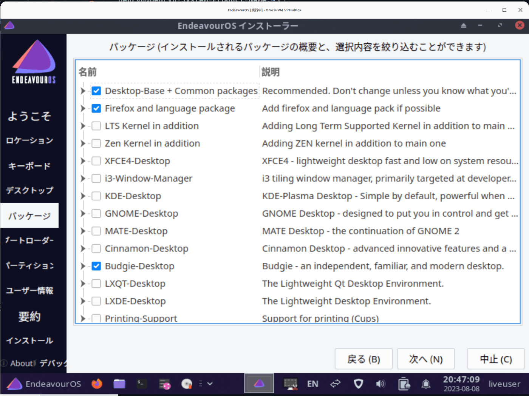
Task: Click the 中止 (C) cancel button
Action: coord(496,359)
